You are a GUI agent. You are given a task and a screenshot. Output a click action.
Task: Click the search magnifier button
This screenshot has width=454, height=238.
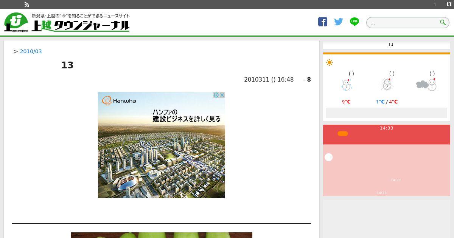(443, 22)
